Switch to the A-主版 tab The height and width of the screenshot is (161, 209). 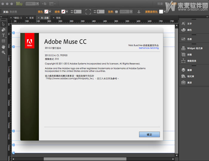[x=45, y=18]
